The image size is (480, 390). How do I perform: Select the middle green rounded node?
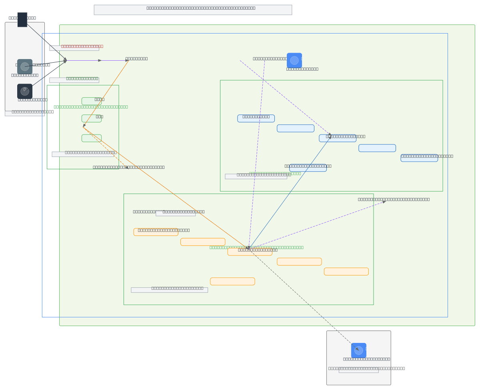(x=92, y=118)
